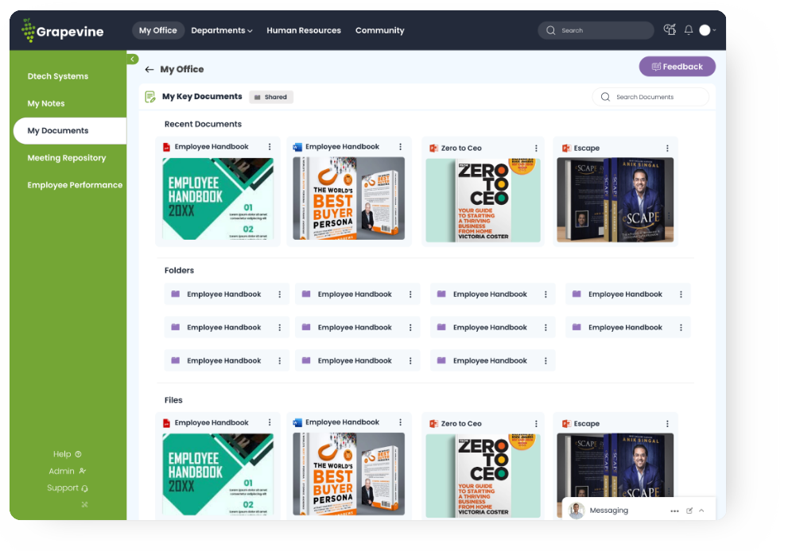Open kebab menu for Escape recent document
The image size is (792, 551).
pyautogui.click(x=667, y=148)
